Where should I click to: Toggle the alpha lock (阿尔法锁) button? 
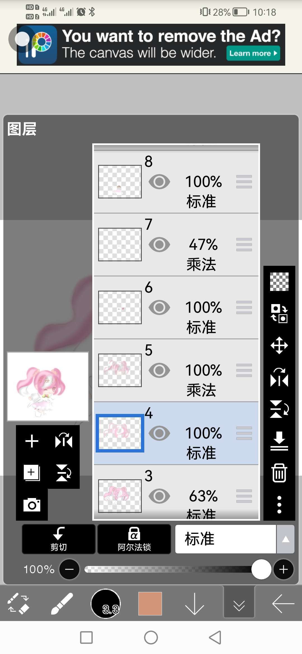134,539
